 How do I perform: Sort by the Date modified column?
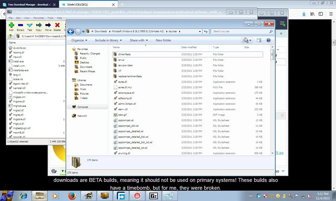196,47
